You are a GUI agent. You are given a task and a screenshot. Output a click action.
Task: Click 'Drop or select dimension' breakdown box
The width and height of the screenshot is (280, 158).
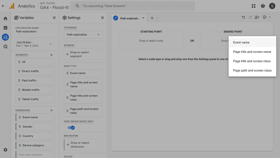click(83, 145)
